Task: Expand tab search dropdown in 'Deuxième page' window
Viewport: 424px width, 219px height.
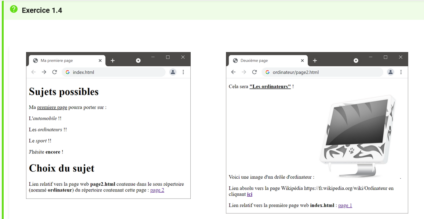Action: 356,61
